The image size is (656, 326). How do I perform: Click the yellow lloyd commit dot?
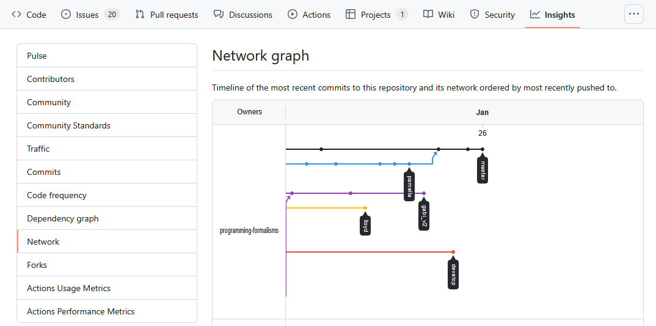[x=365, y=208]
